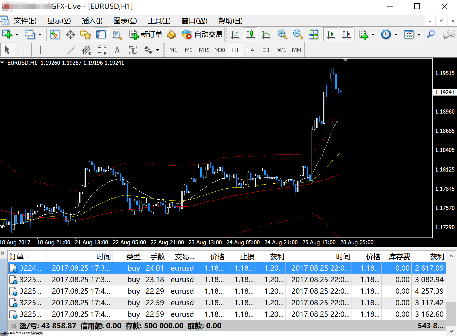Select the crosshair tool
Image resolution: width=457 pixels, height=336 pixels.
coord(23,50)
